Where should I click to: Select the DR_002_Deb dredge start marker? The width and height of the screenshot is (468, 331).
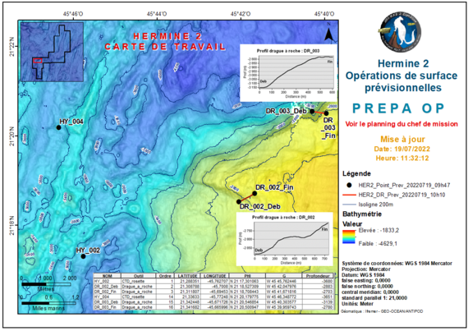239,202
